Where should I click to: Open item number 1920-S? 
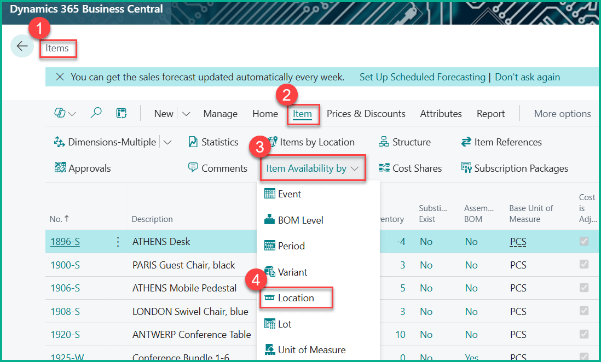65,335
